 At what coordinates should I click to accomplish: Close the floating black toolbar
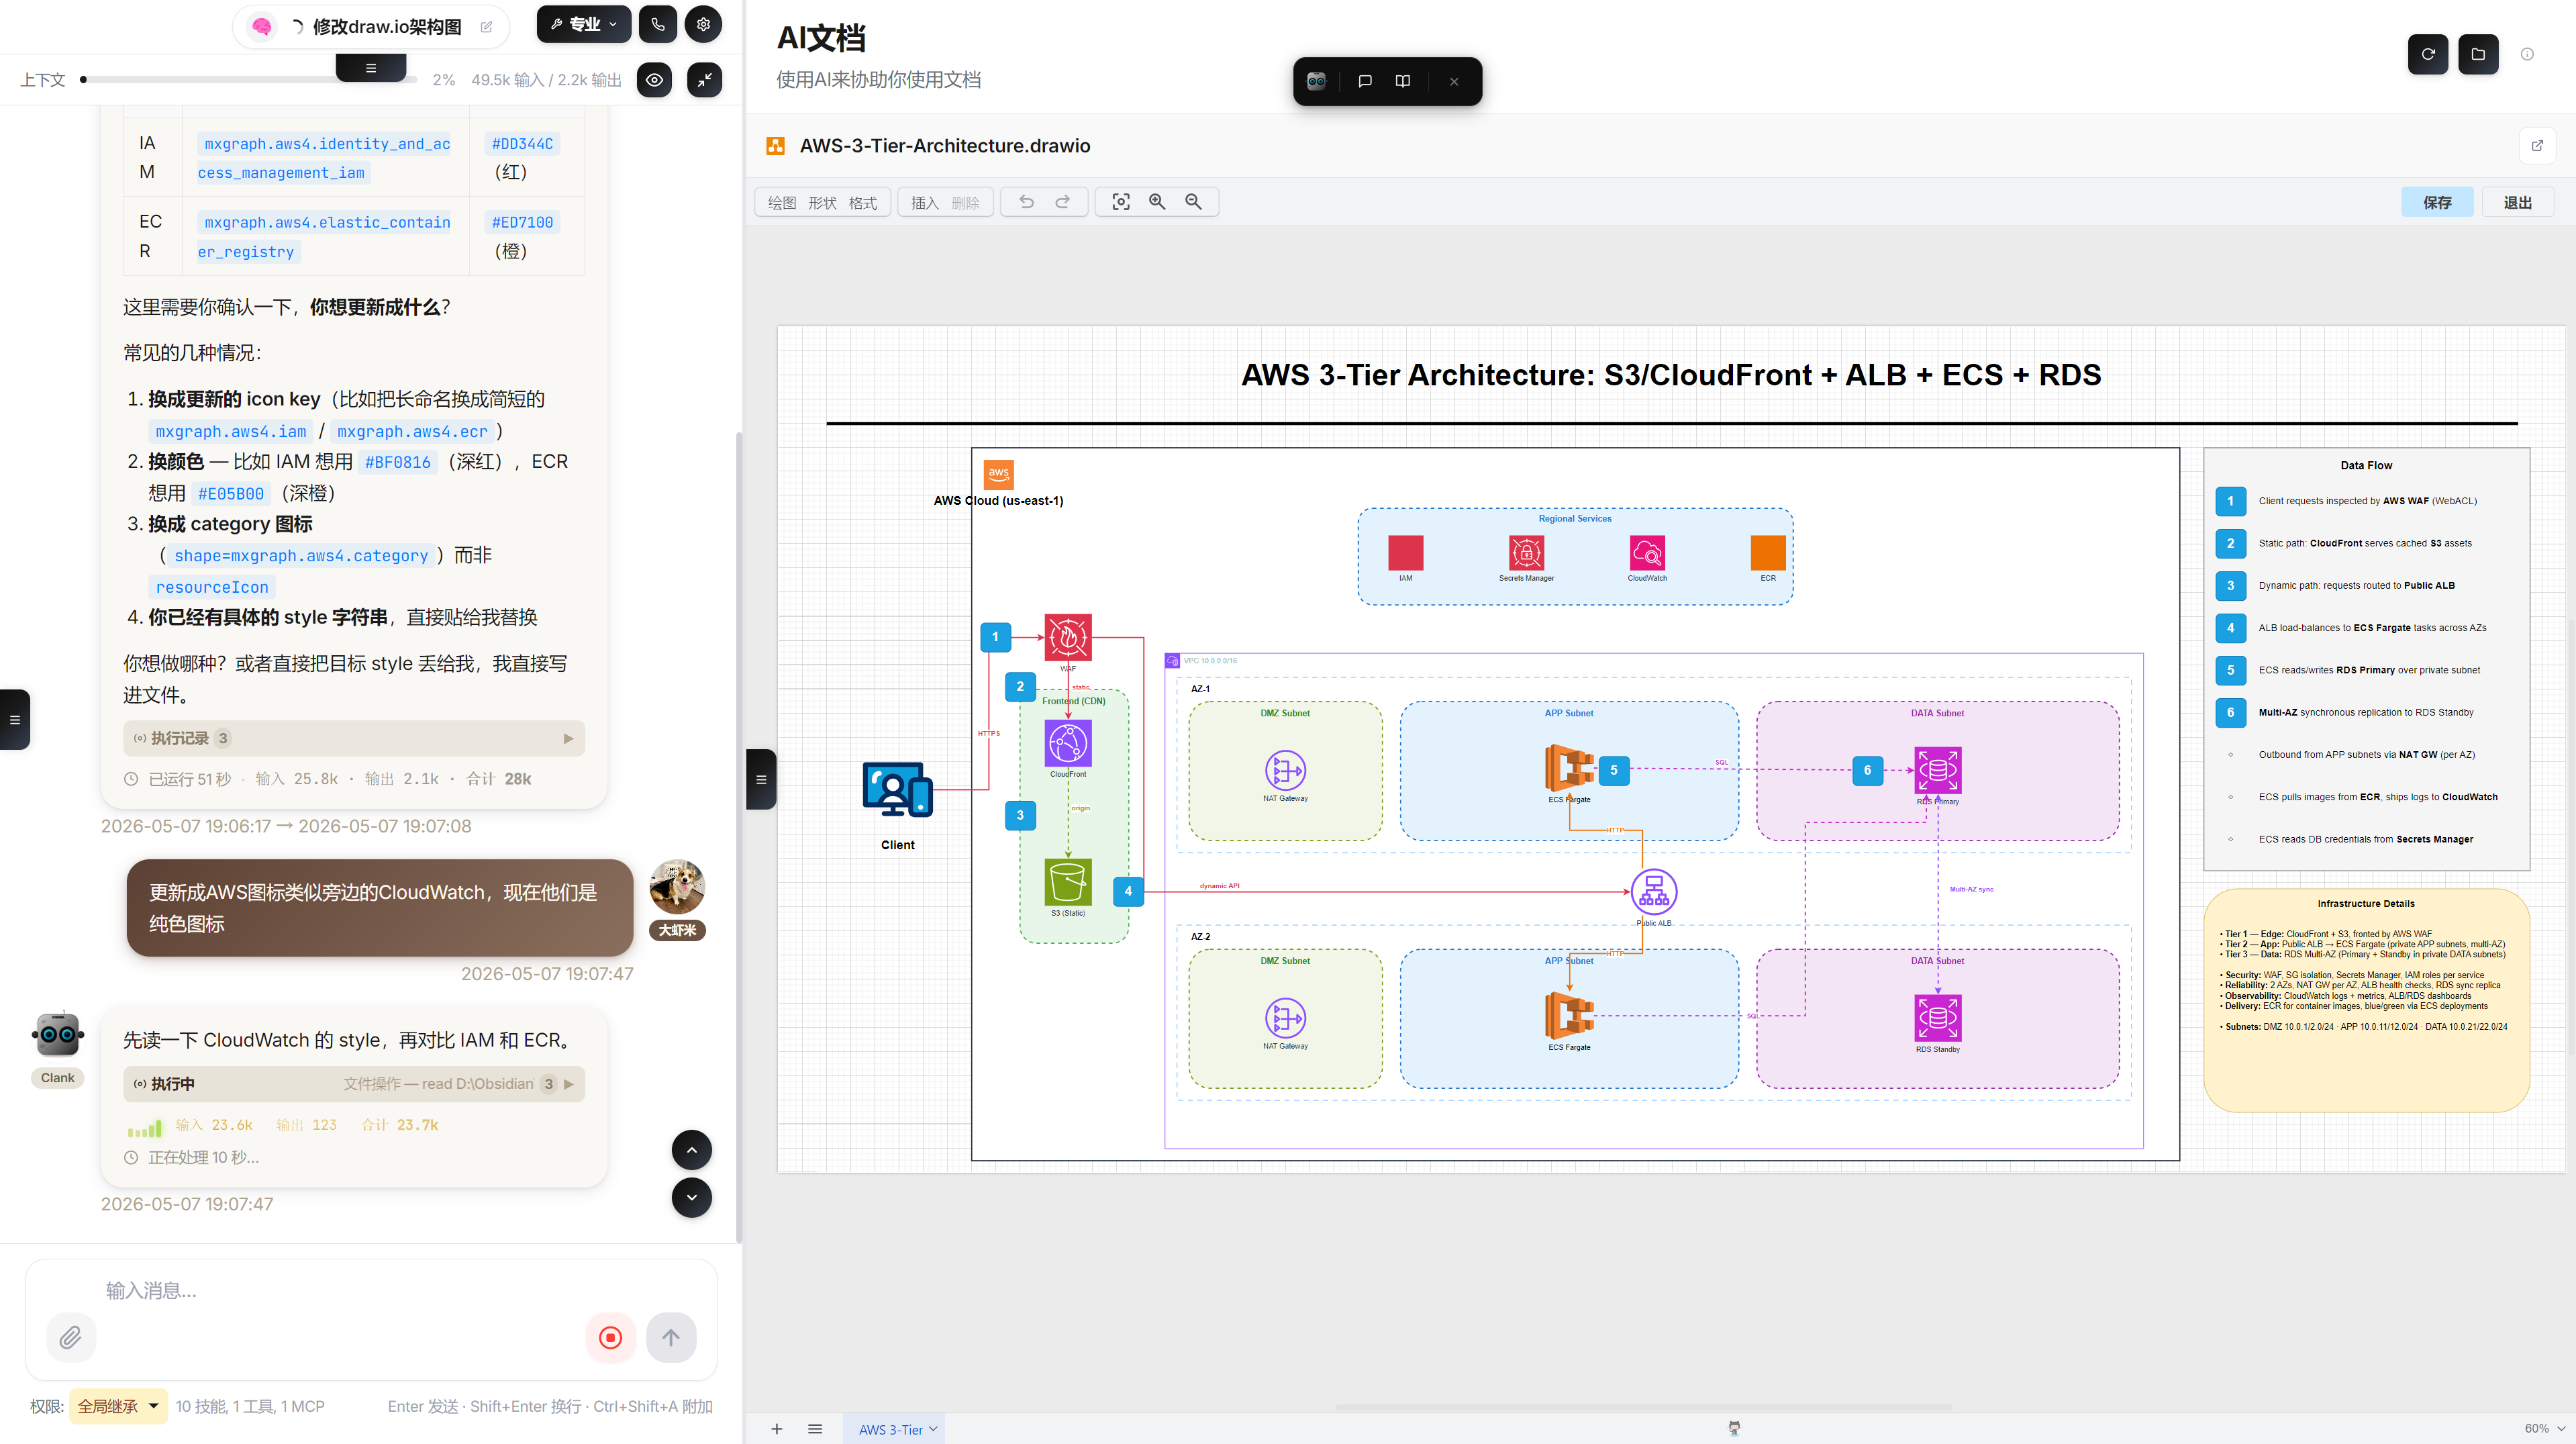tap(1454, 81)
